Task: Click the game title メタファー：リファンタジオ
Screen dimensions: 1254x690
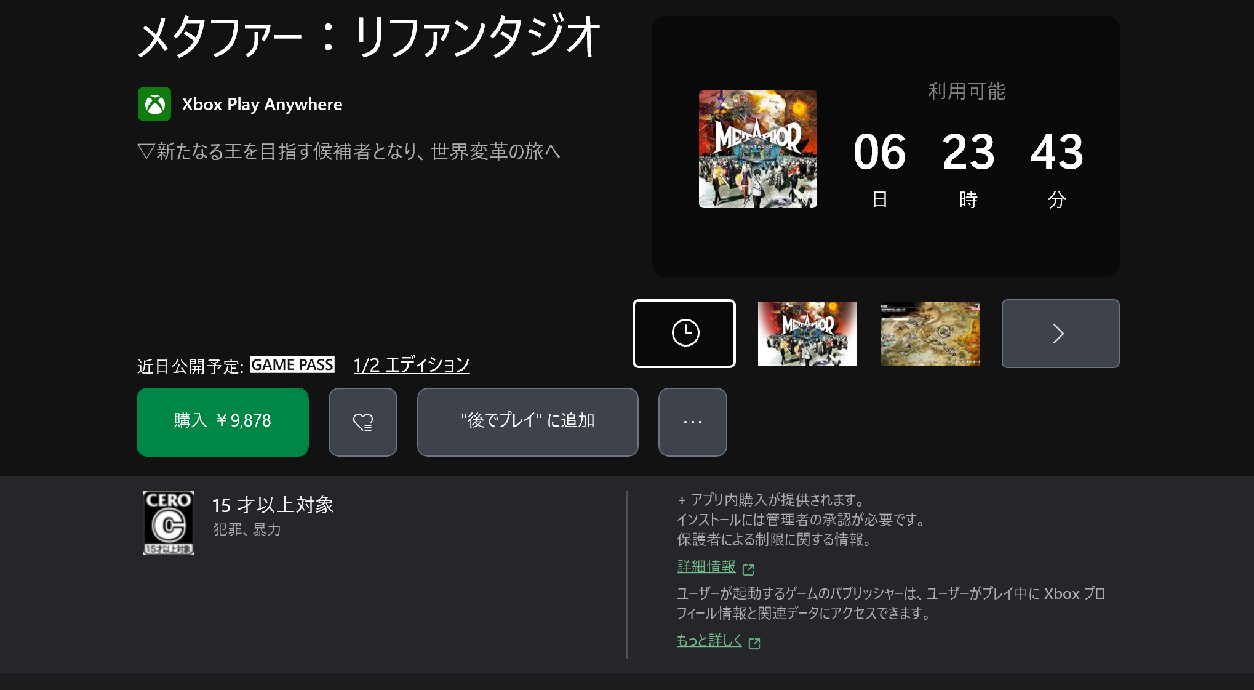Action: click(x=369, y=37)
